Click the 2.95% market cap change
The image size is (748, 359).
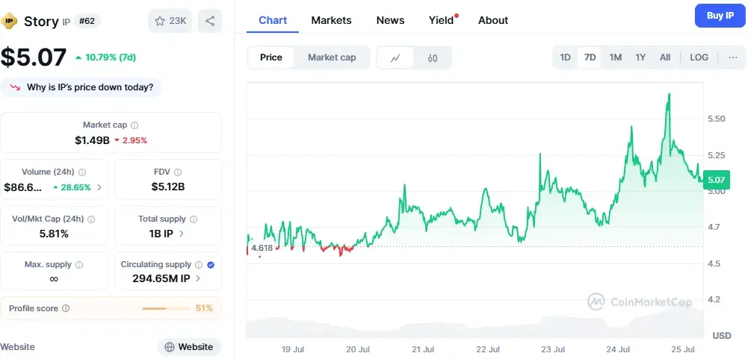[x=136, y=140]
